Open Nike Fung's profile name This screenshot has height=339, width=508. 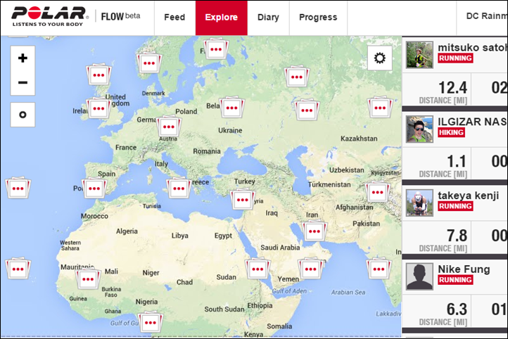(x=464, y=269)
